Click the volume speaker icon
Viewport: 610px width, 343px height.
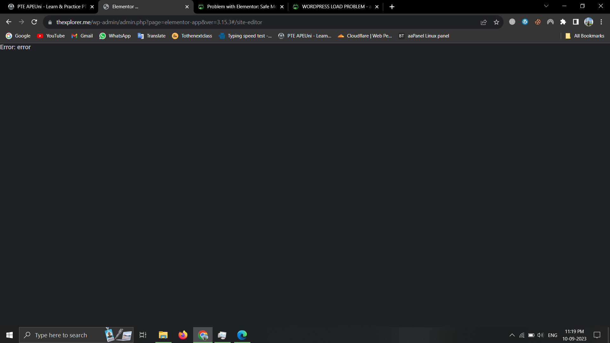click(x=540, y=335)
